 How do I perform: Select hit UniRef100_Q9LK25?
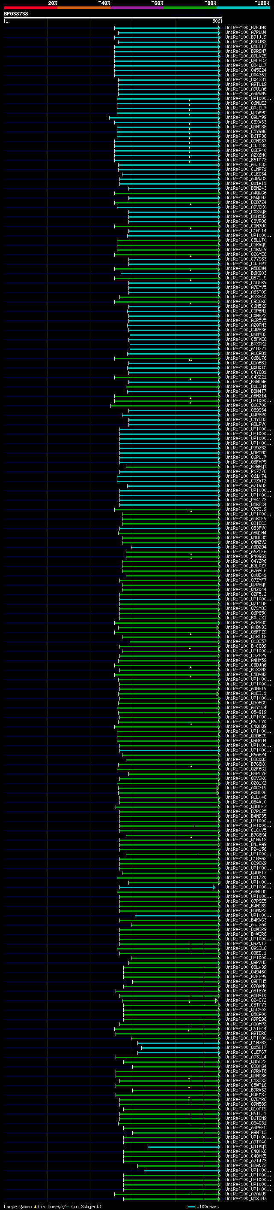click(245, 56)
